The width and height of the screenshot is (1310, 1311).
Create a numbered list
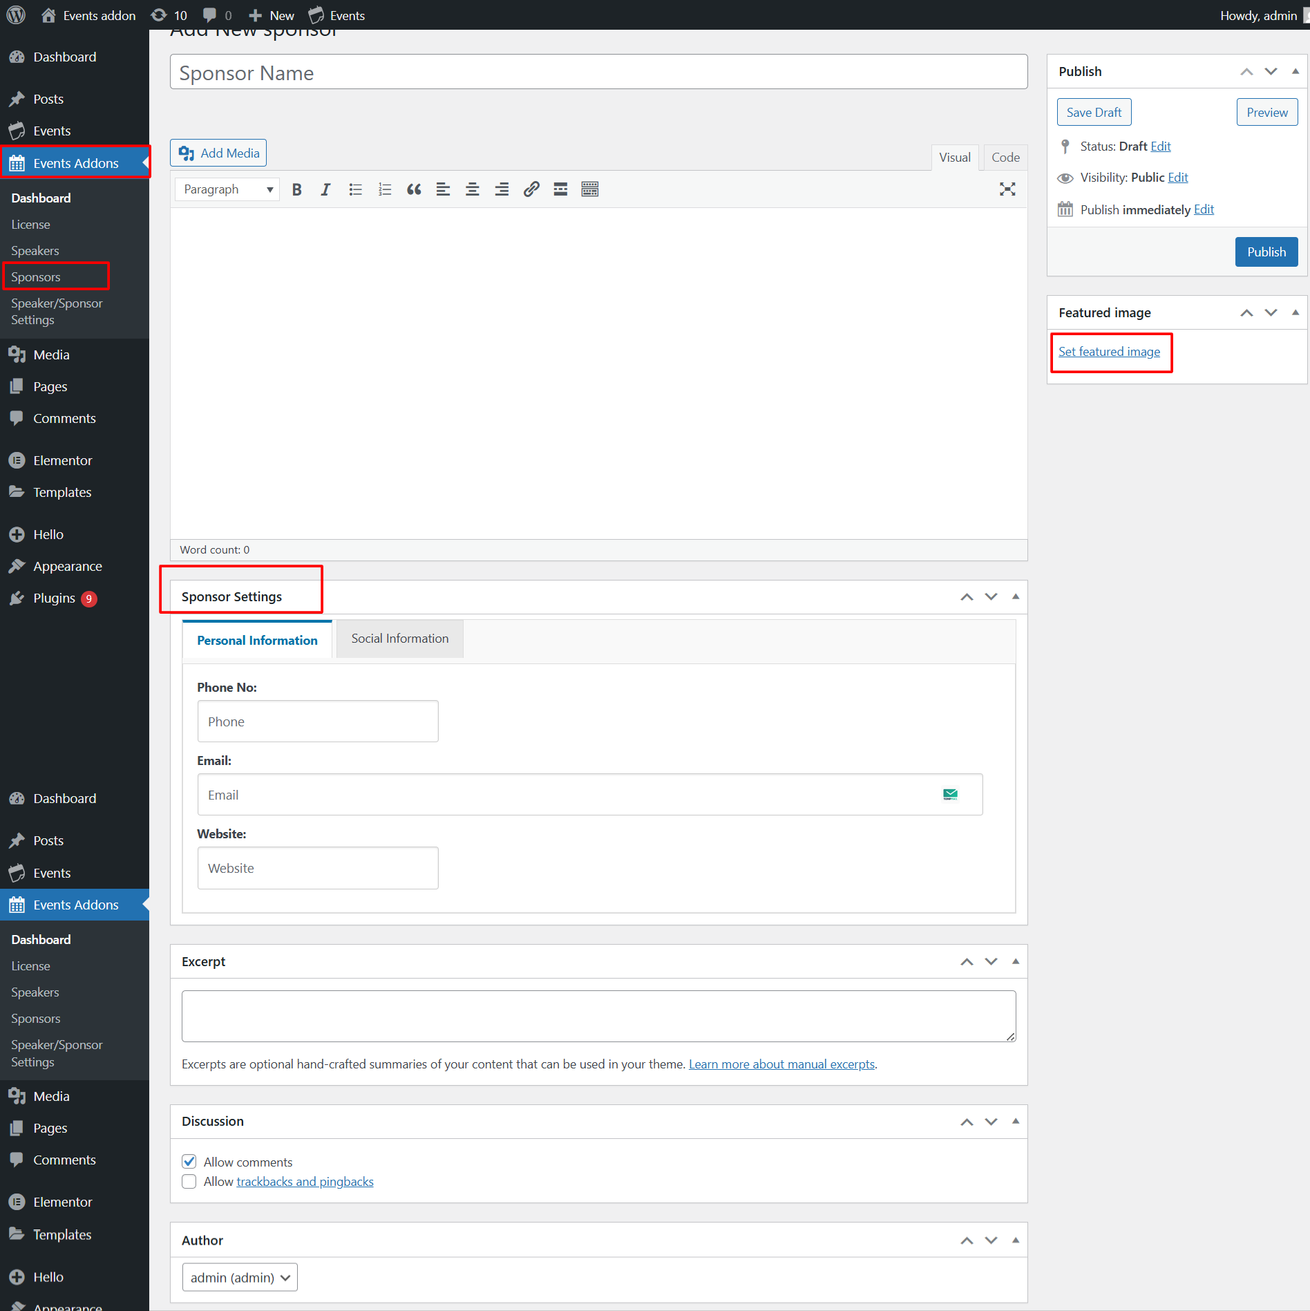point(385,189)
